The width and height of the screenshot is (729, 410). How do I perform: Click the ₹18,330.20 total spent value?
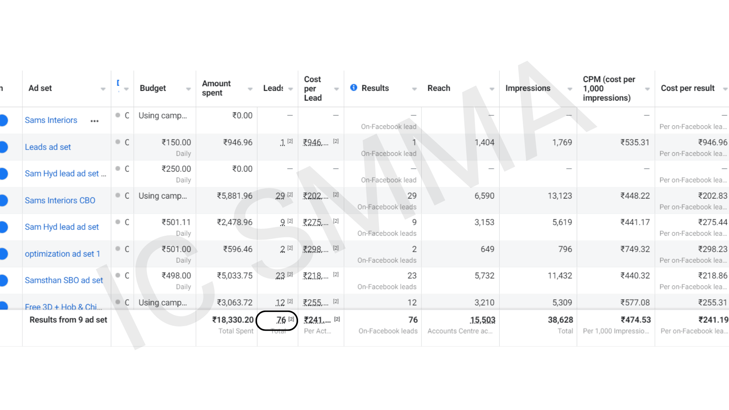click(x=233, y=320)
